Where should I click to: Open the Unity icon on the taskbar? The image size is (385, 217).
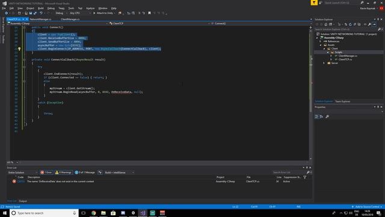(133, 213)
